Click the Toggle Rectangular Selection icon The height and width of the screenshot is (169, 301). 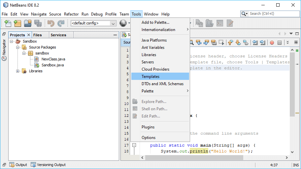pos(221,43)
